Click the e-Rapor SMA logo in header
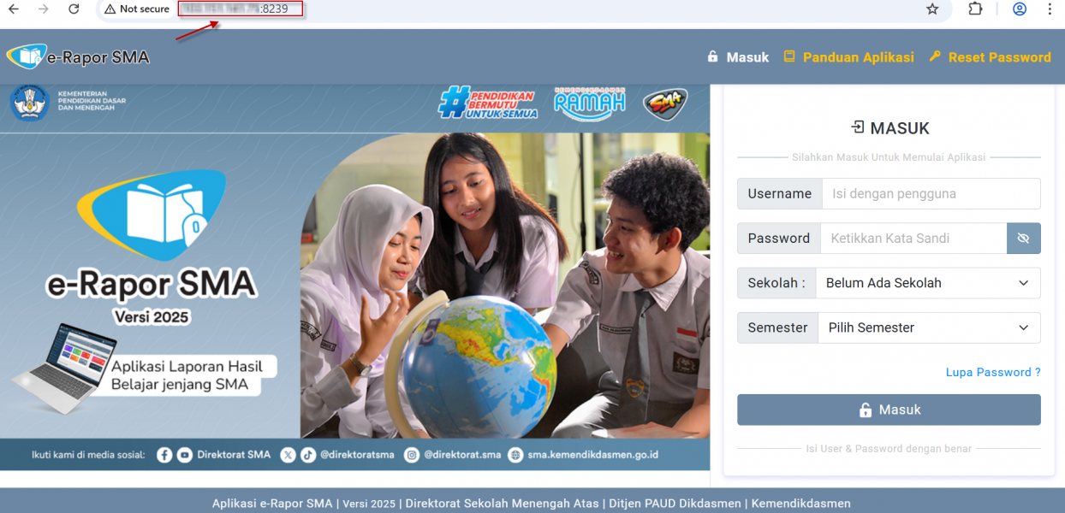The width and height of the screenshot is (1065, 513). click(x=78, y=57)
